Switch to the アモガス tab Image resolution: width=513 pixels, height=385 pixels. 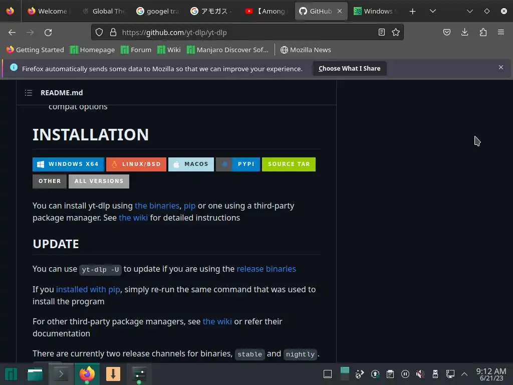pos(212,11)
